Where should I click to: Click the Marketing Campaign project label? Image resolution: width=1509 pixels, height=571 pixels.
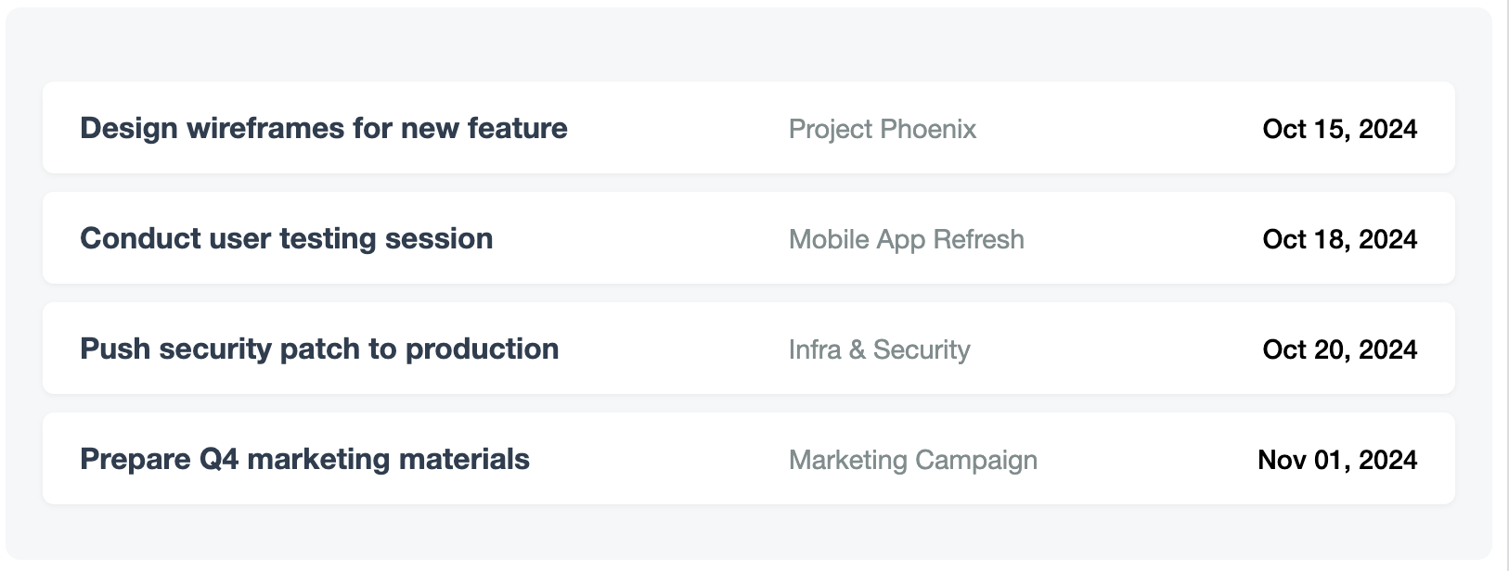click(x=913, y=460)
